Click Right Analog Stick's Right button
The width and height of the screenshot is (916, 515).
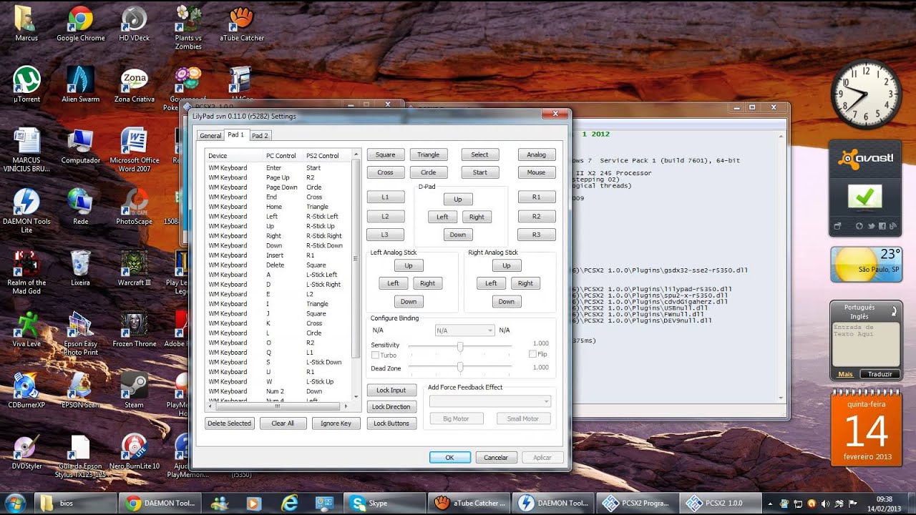pos(525,283)
